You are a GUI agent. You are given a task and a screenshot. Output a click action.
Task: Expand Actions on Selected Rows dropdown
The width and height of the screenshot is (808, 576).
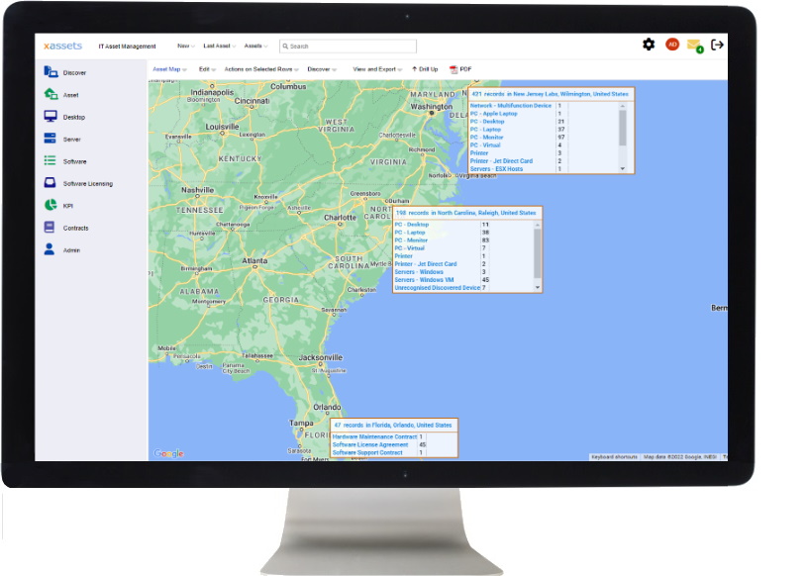tap(261, 69)
